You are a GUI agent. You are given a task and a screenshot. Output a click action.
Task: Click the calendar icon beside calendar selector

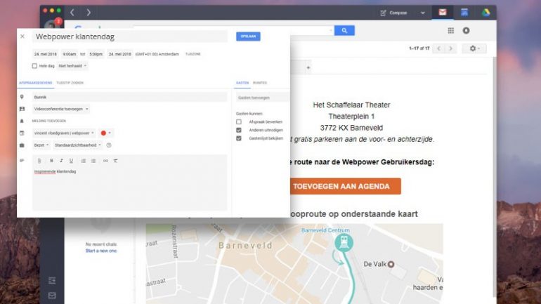[22, 133]
